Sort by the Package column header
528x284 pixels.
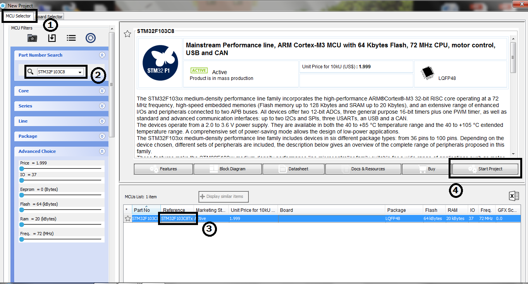pyautogui.click(x=404, y=210)
